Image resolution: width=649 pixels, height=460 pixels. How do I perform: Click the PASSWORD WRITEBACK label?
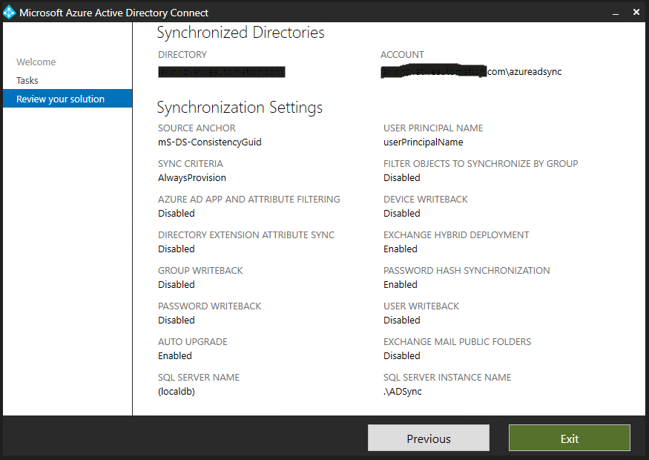pyautogui.click(x=209, y=306)
